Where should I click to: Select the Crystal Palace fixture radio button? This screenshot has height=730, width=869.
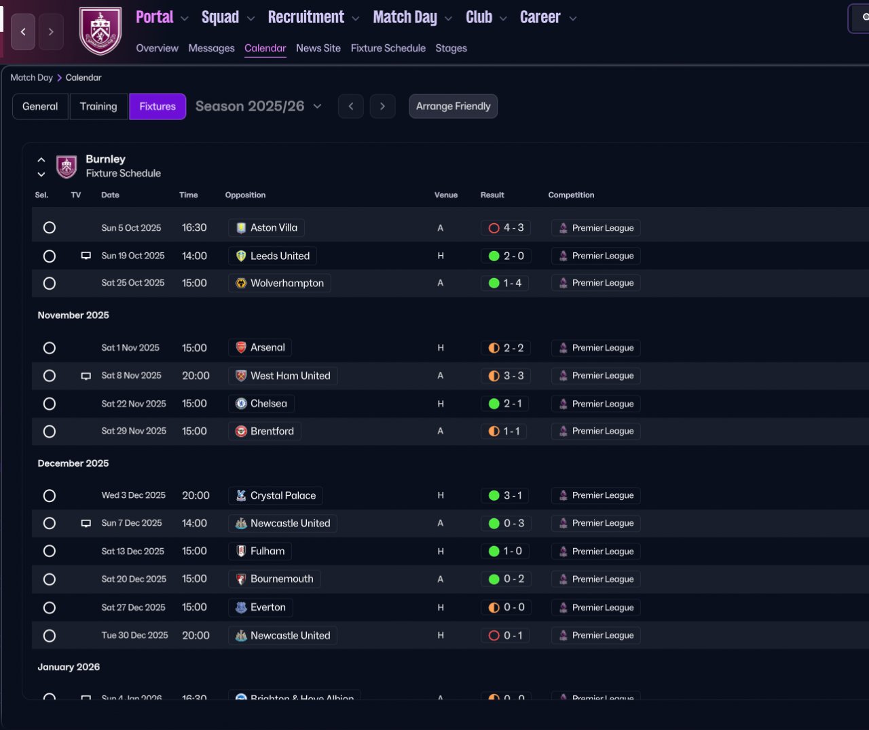click(50, 496)
